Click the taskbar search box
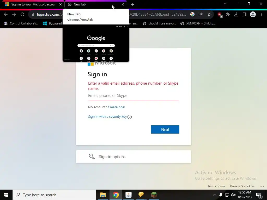This screenshot has height=200, width=267. 54,195
